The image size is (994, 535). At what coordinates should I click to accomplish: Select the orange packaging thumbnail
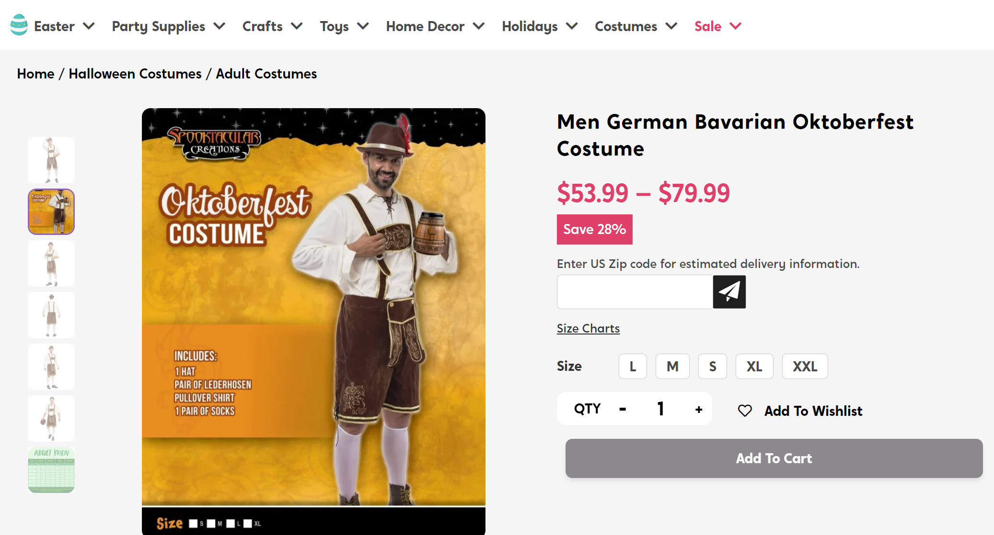(x=51, y=212)
